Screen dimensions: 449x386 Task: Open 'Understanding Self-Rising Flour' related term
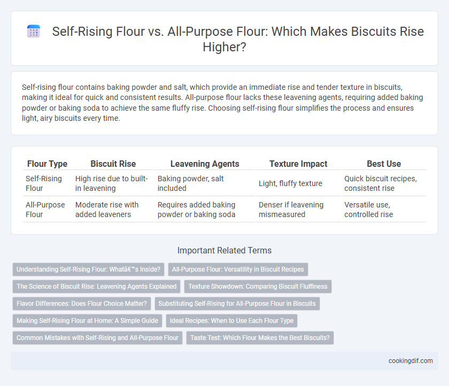click(x=89, y=269)
